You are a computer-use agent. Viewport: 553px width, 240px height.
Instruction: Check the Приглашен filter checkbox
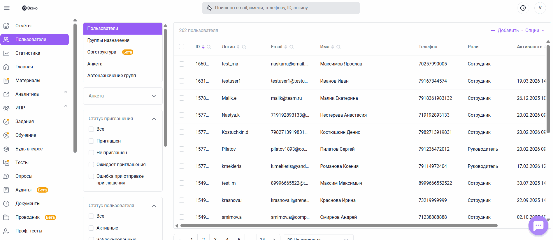[91, 141]
